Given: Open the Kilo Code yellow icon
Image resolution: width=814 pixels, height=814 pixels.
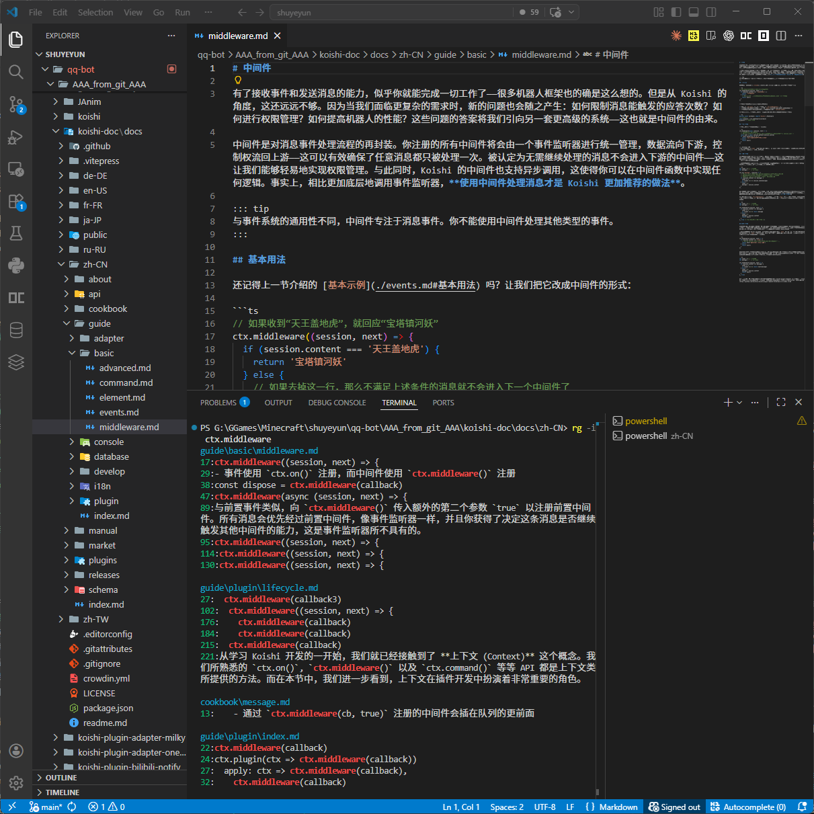Looking at the screenshot, I should (x=694, y=36).
